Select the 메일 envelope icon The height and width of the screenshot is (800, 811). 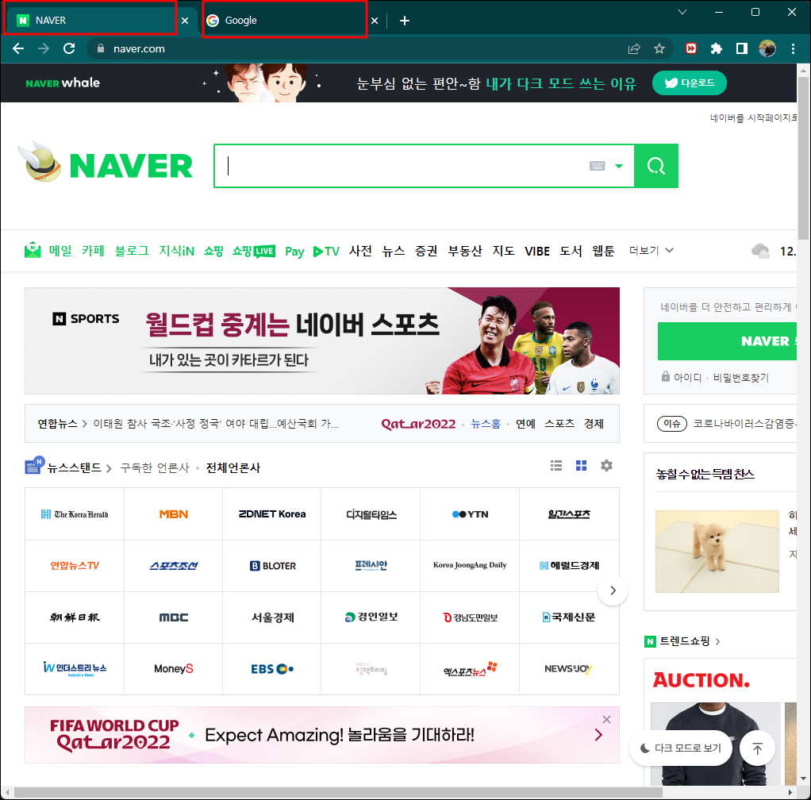(x=33, y=250)
